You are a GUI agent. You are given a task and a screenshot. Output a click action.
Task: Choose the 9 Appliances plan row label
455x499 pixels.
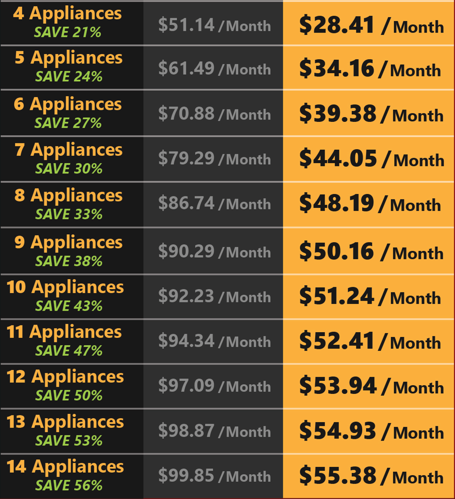click(x=68, y=242)
